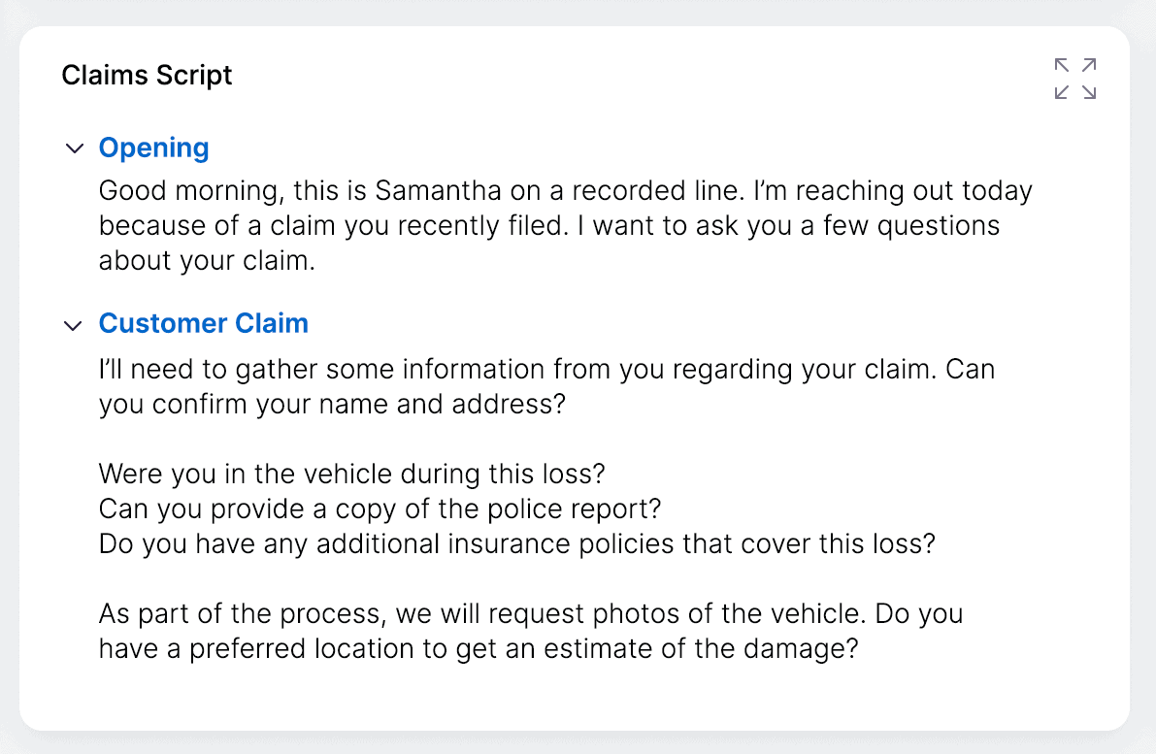The image size is (1156, 754).
Task: Select the Opening section heading
Action: point(154,148)
